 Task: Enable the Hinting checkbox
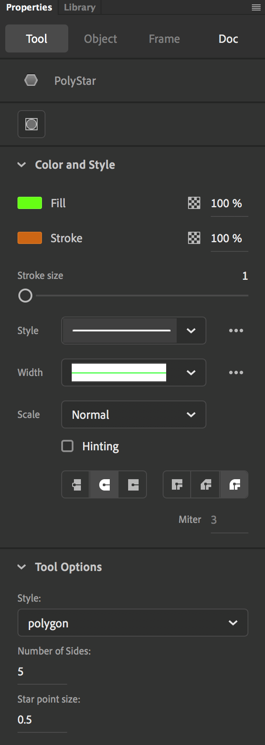[x=67, y=446]
